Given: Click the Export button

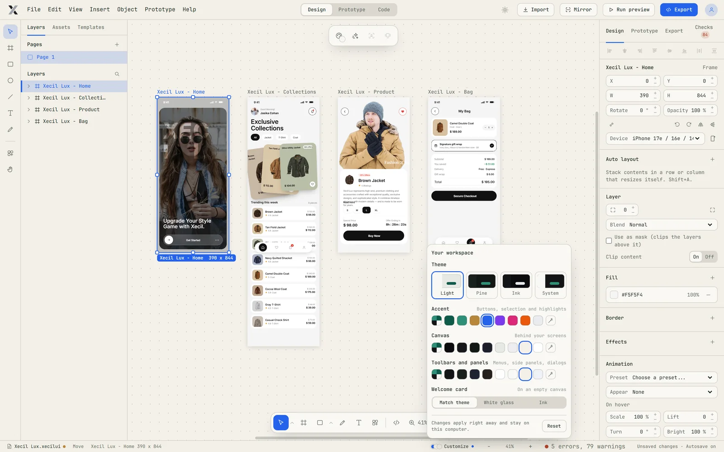Looking at the screenshot, I should (679, 9).
